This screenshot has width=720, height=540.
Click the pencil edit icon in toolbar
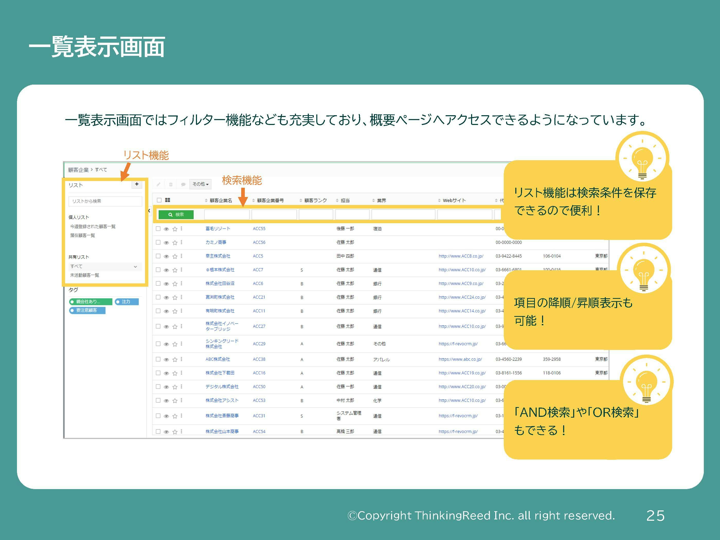pyautogui.click(x=158, y=184)
